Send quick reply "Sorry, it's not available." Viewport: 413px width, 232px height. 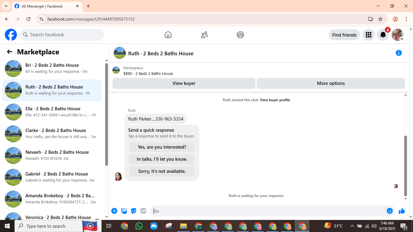coord(162,171)
